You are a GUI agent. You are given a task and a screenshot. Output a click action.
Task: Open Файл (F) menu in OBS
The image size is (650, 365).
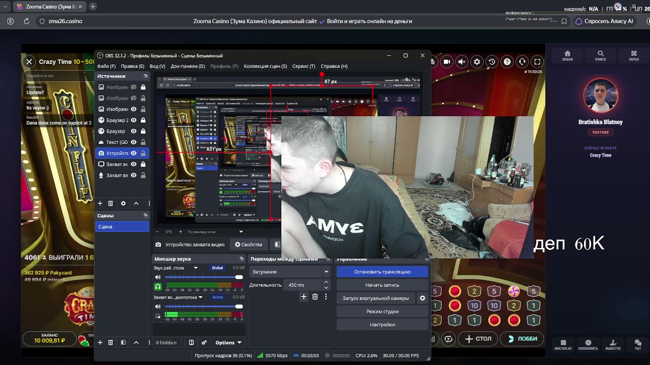click(x=107, y=66)
